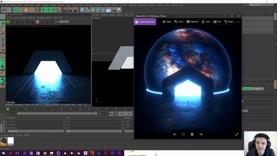Screen dimensions: 277x156
Task: Click the Coordinate System icon after Z
Action: click(59, 10)
